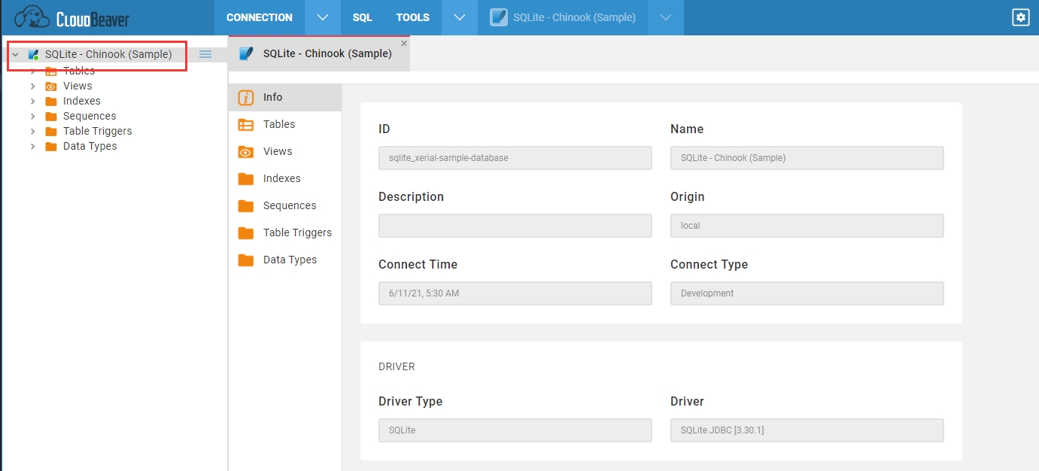Click the Views eye icon in the side tab list
Image resolution: width=1039 pixels, height=471 pixels.
point(245,151)
